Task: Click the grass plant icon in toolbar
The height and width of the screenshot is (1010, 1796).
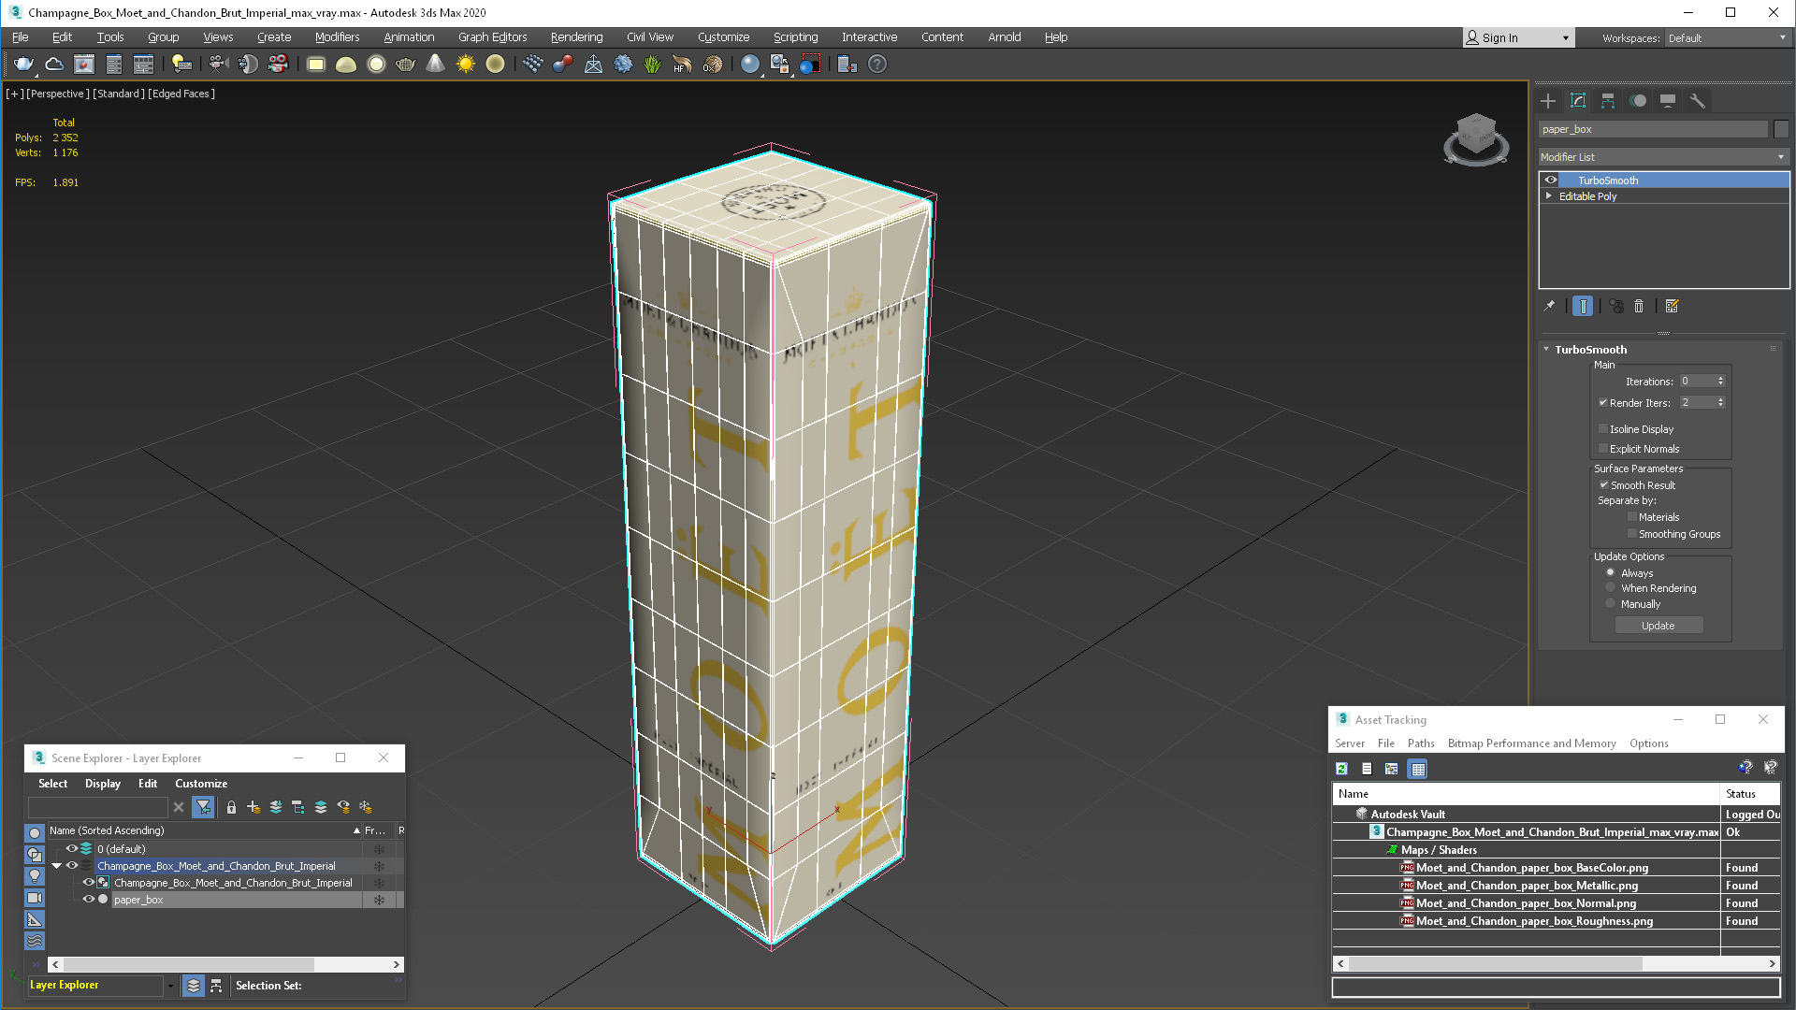Action: [652, 64]
